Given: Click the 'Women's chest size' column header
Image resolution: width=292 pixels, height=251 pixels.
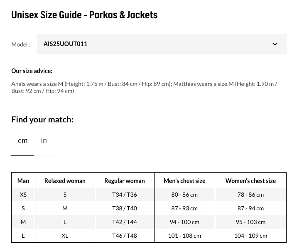Looking at the screenshot, I should click(x=250, y=180).
